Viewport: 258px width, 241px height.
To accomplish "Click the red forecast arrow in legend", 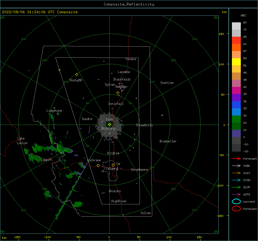I will 236,158.
